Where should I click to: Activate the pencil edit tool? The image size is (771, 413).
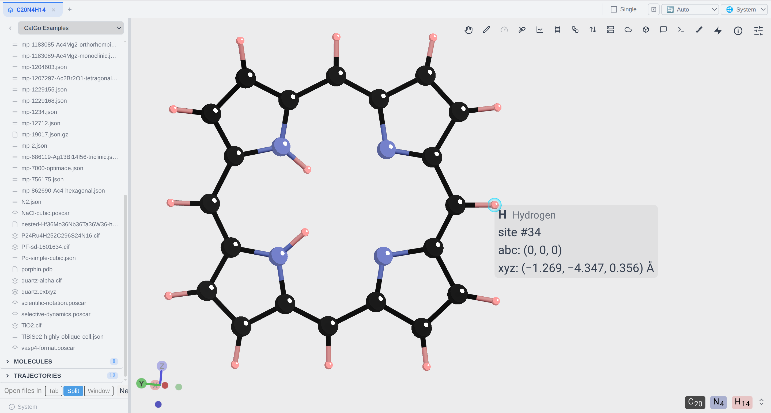[486, 30]
